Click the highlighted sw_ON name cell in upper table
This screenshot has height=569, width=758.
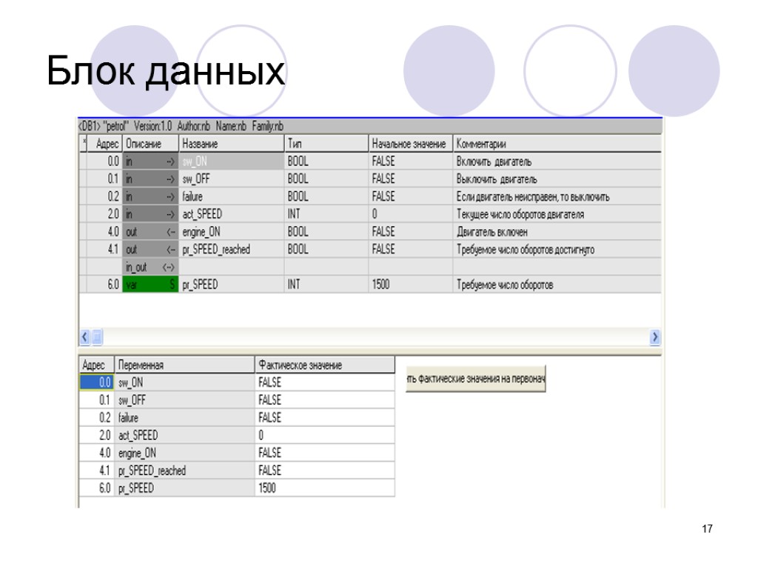click(232, 161)
